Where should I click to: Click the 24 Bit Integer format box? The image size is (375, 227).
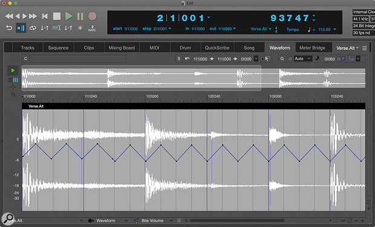coord(364,26)
